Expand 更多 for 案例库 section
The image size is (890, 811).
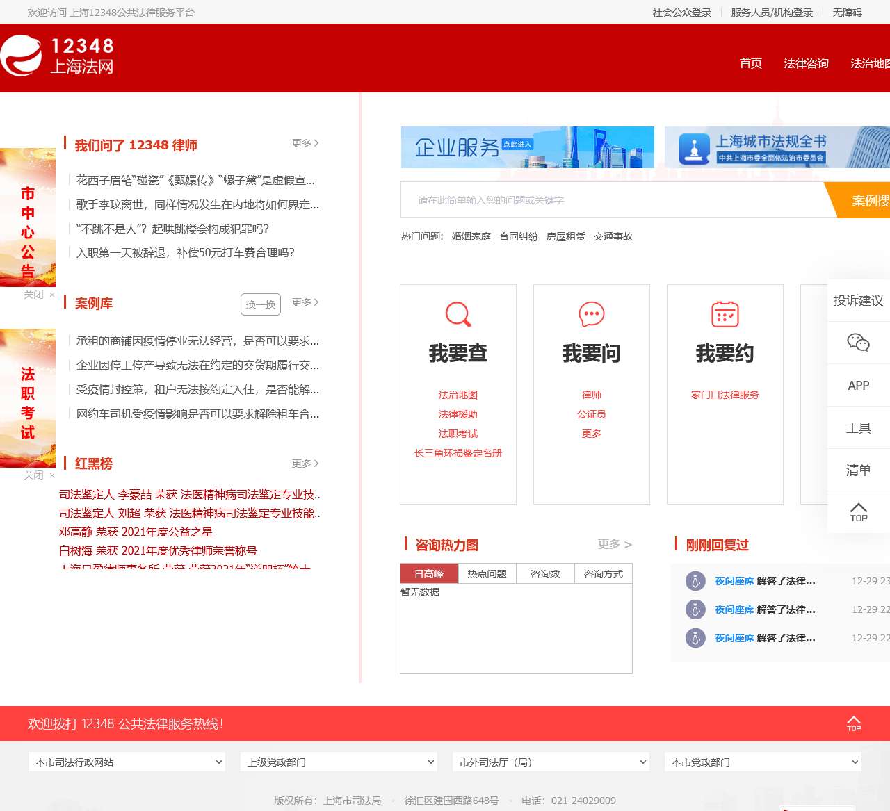point(305,302)
